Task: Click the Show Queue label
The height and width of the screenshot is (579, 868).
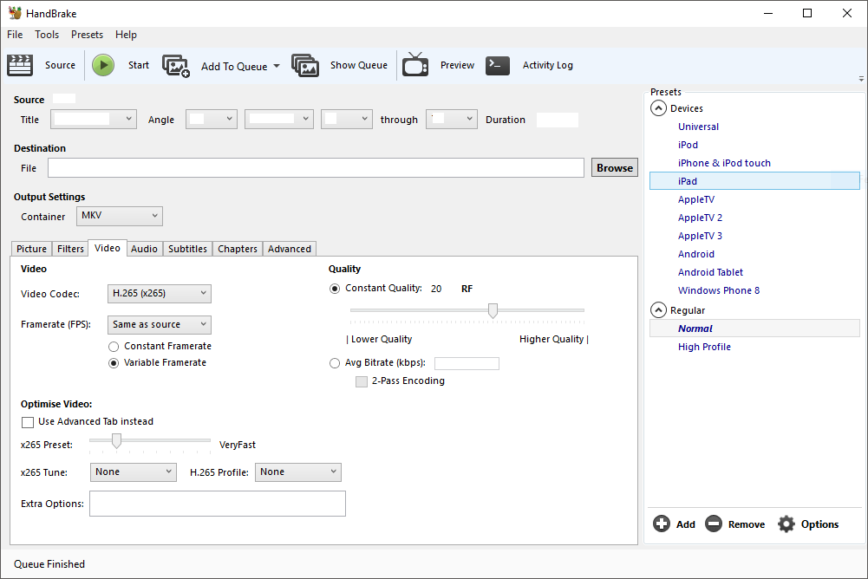Action: point(359,65)
